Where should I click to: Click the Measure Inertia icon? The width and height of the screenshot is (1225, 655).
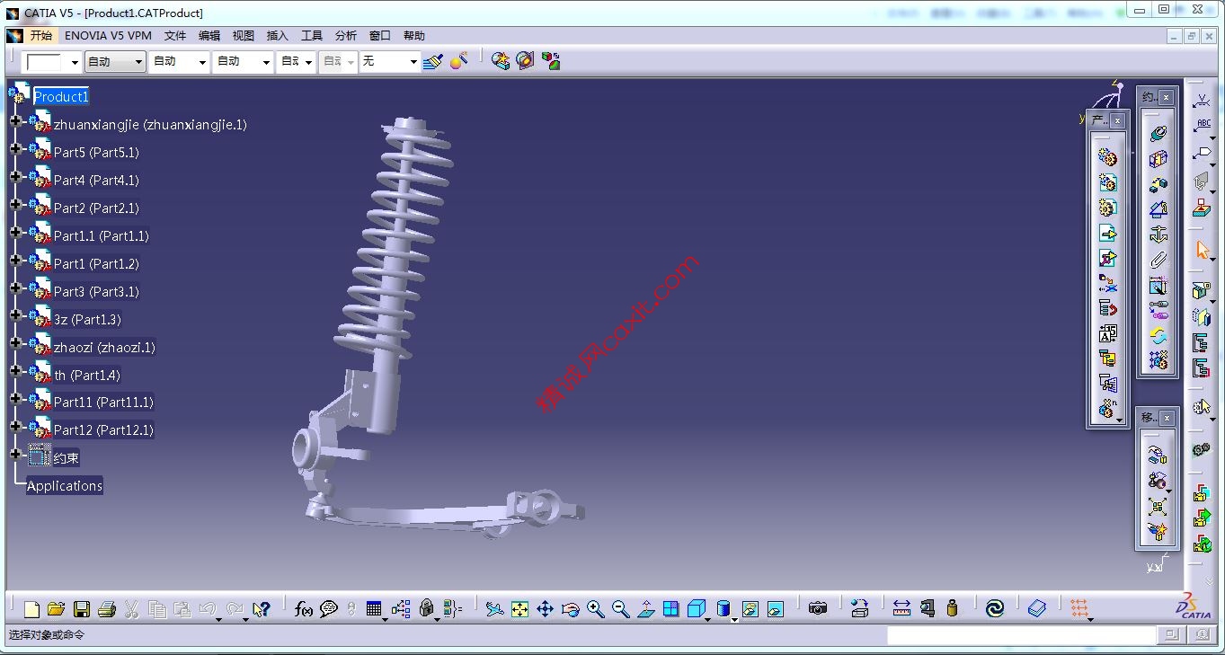pos(952,609)
